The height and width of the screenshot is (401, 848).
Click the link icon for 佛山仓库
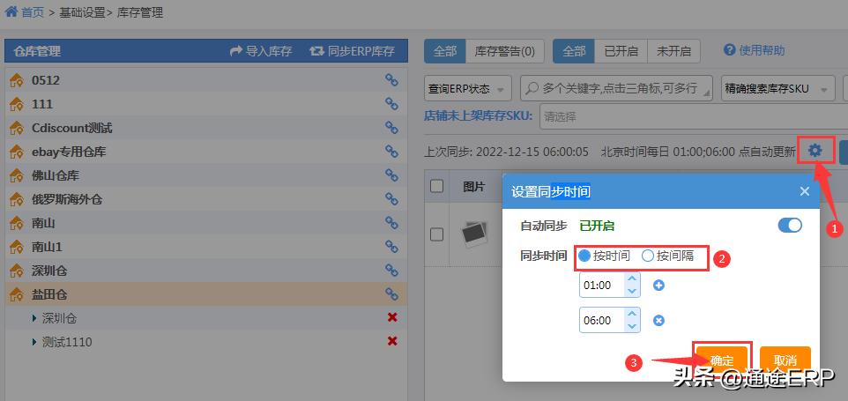(391, 175)
